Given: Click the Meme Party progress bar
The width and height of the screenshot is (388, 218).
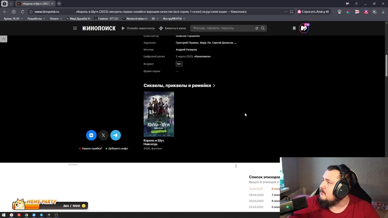Looking at the screenshot, I should coord(50,206).
